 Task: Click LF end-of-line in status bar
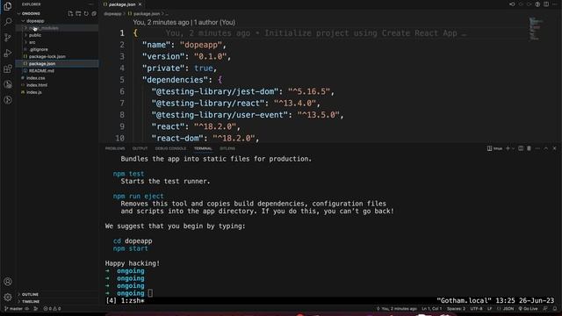point(490,309)
